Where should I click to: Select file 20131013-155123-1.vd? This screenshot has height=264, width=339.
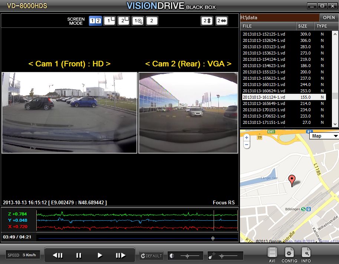tap(284, 72)
